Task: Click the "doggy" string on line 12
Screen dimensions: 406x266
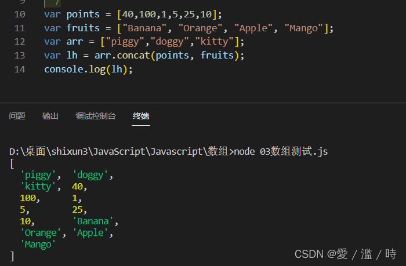Action: pyautogui.click(x=170, y=42)
